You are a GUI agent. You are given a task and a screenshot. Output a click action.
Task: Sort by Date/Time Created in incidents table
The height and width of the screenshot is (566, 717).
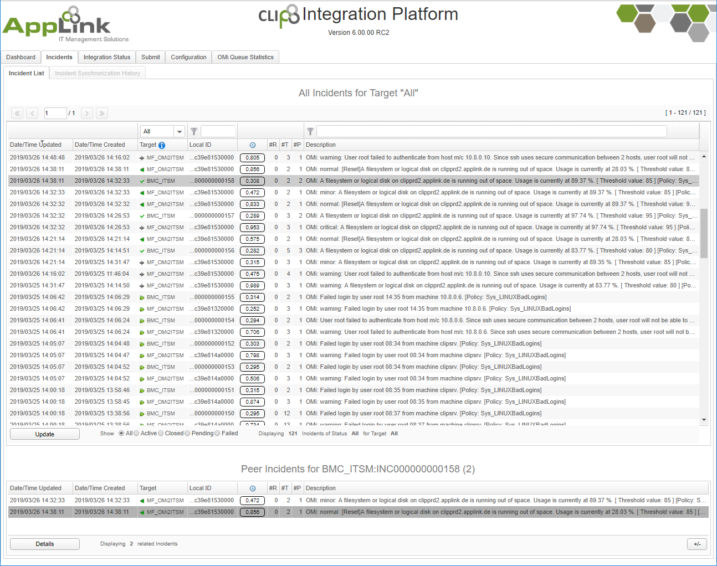point(100,145)
